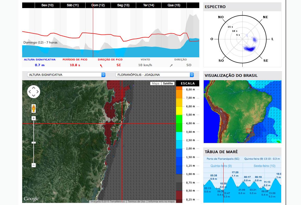The height and width of the screenshot is (205, 301).
Task: Click the yellow 5,00 m scale swatch
Action: (179, 111)
